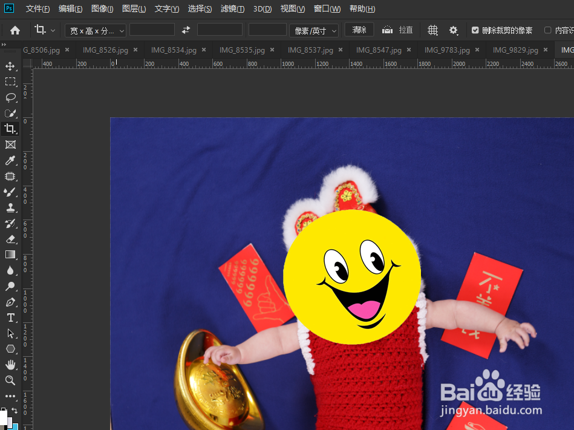Open crop overlay grid options

coord(432,30)
